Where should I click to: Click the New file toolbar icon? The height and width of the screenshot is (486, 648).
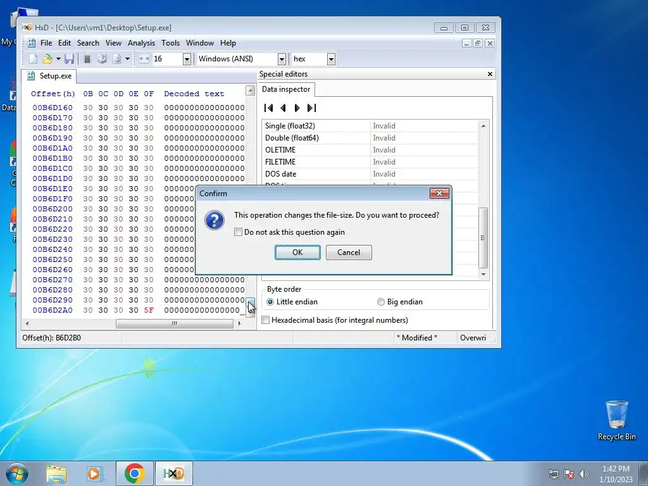[33, 59]
